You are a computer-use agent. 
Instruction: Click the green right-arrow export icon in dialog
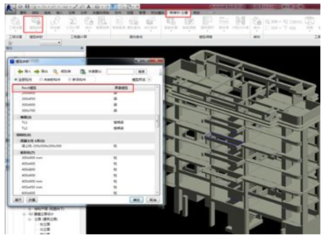pos(37,71)
